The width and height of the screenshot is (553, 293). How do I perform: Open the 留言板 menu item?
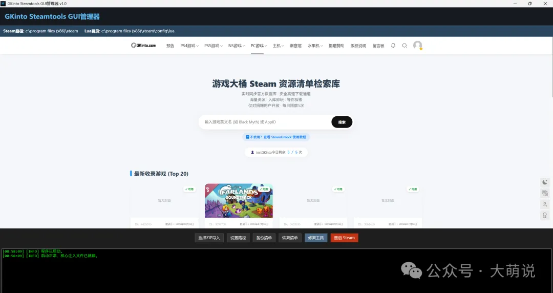pos(378,46)
